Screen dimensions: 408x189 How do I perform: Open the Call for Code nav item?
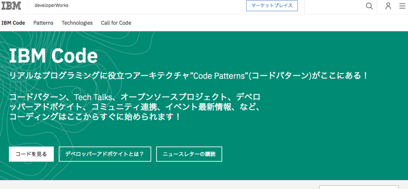[x=116, y=23]
